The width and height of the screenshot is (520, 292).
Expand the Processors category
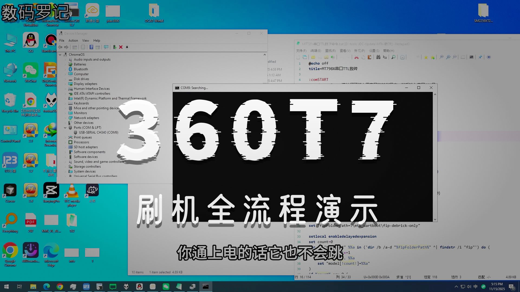tap(65, 142)
